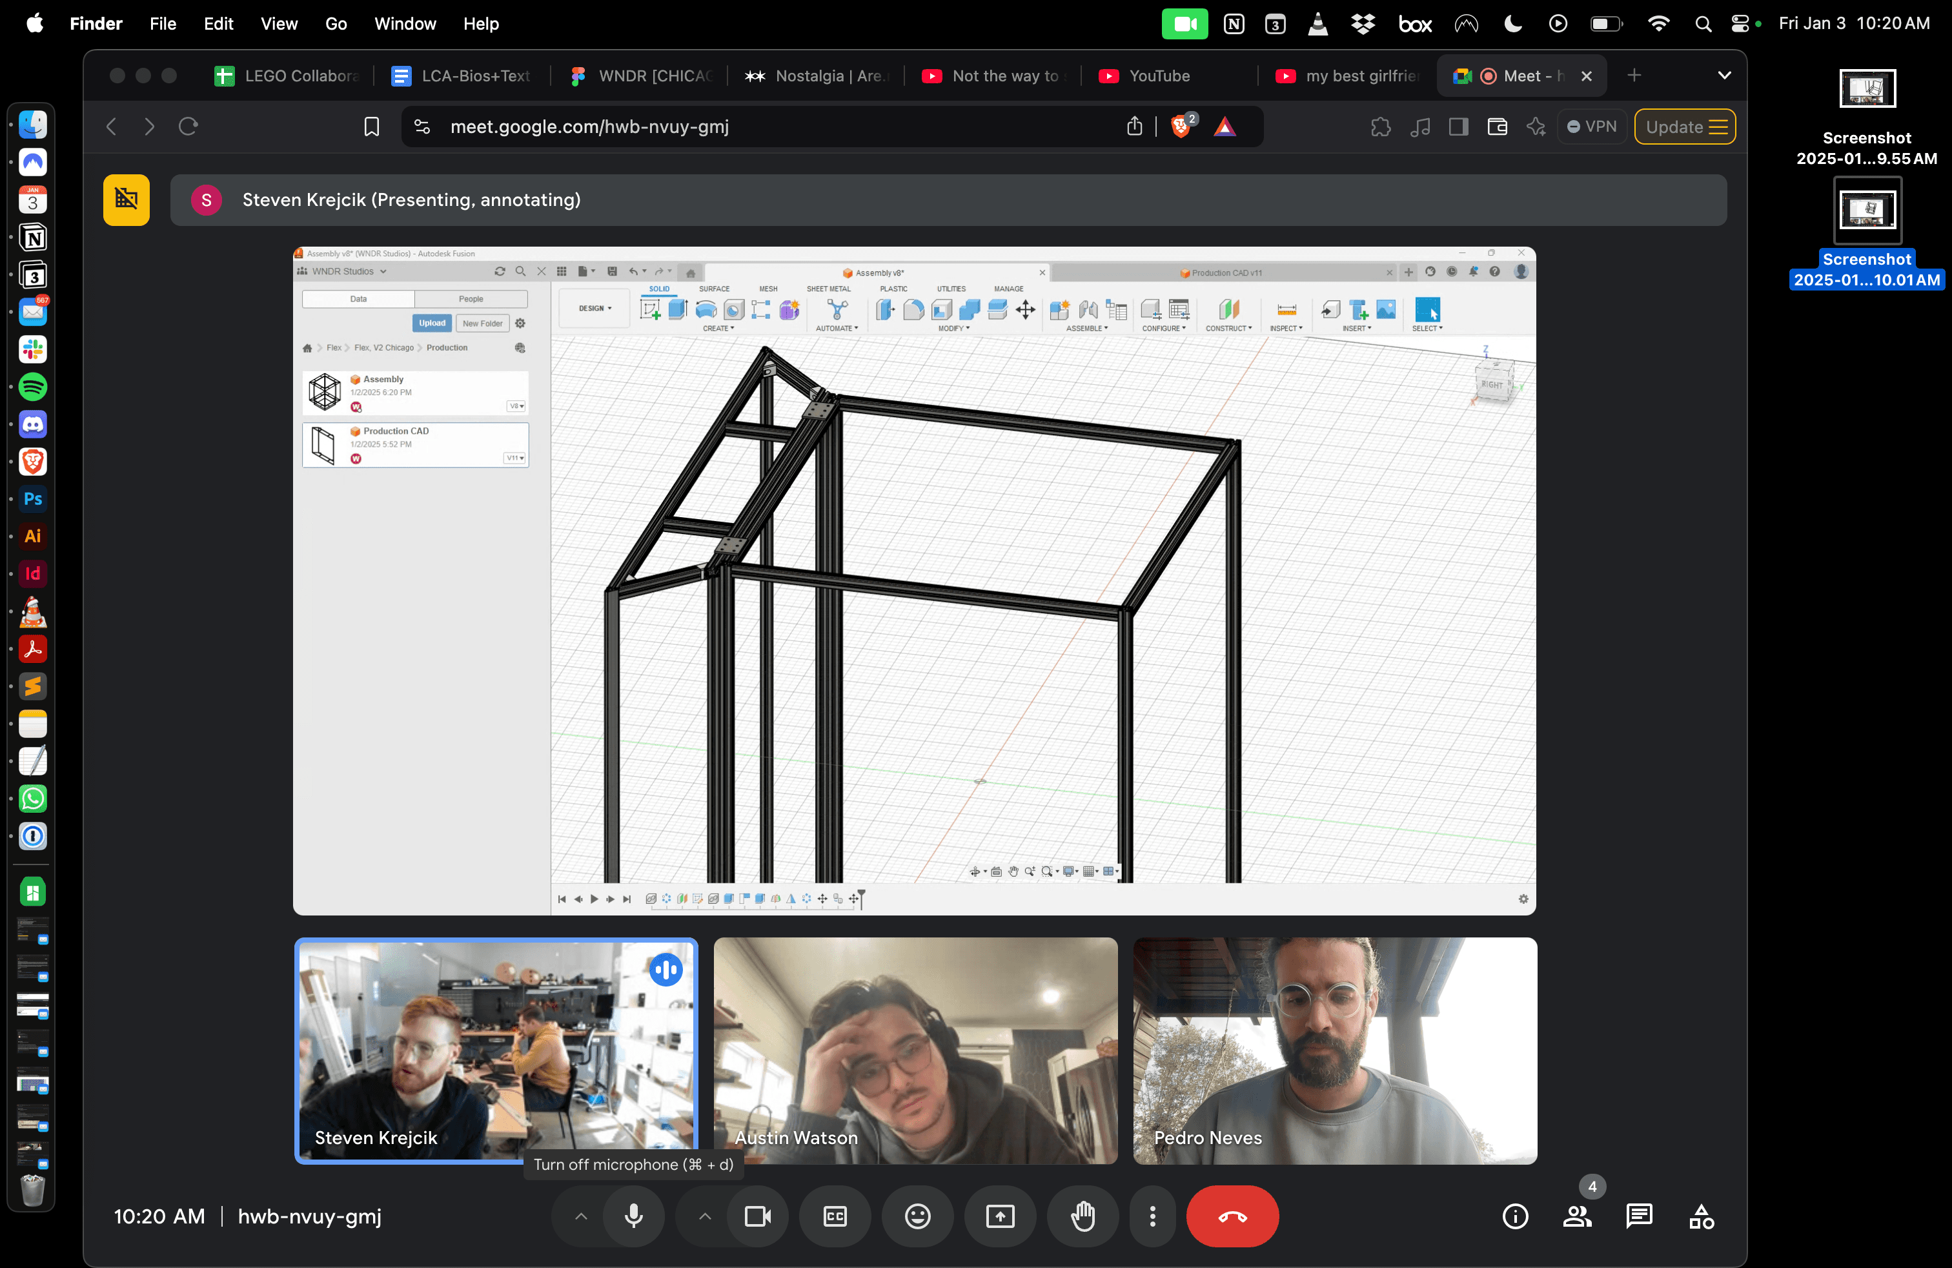This screenshot has height=1268, width=1952.
Task: Open the browser tab list chevron
Action: point(1724,76)
